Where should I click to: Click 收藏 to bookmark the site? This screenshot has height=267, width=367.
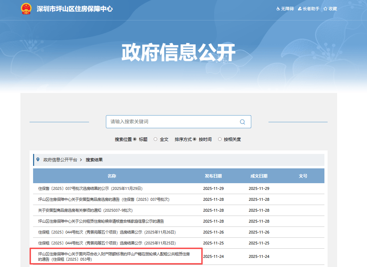pyautogui.click(x=330, y=9)
